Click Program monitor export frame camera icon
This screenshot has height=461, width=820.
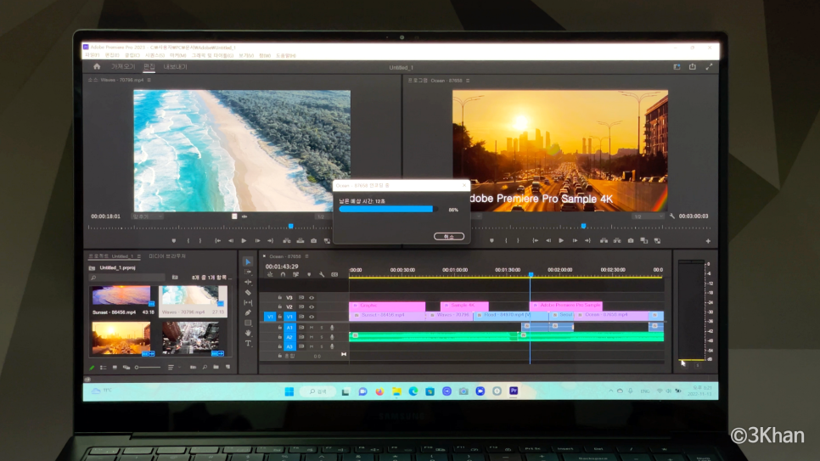(631, 241)
